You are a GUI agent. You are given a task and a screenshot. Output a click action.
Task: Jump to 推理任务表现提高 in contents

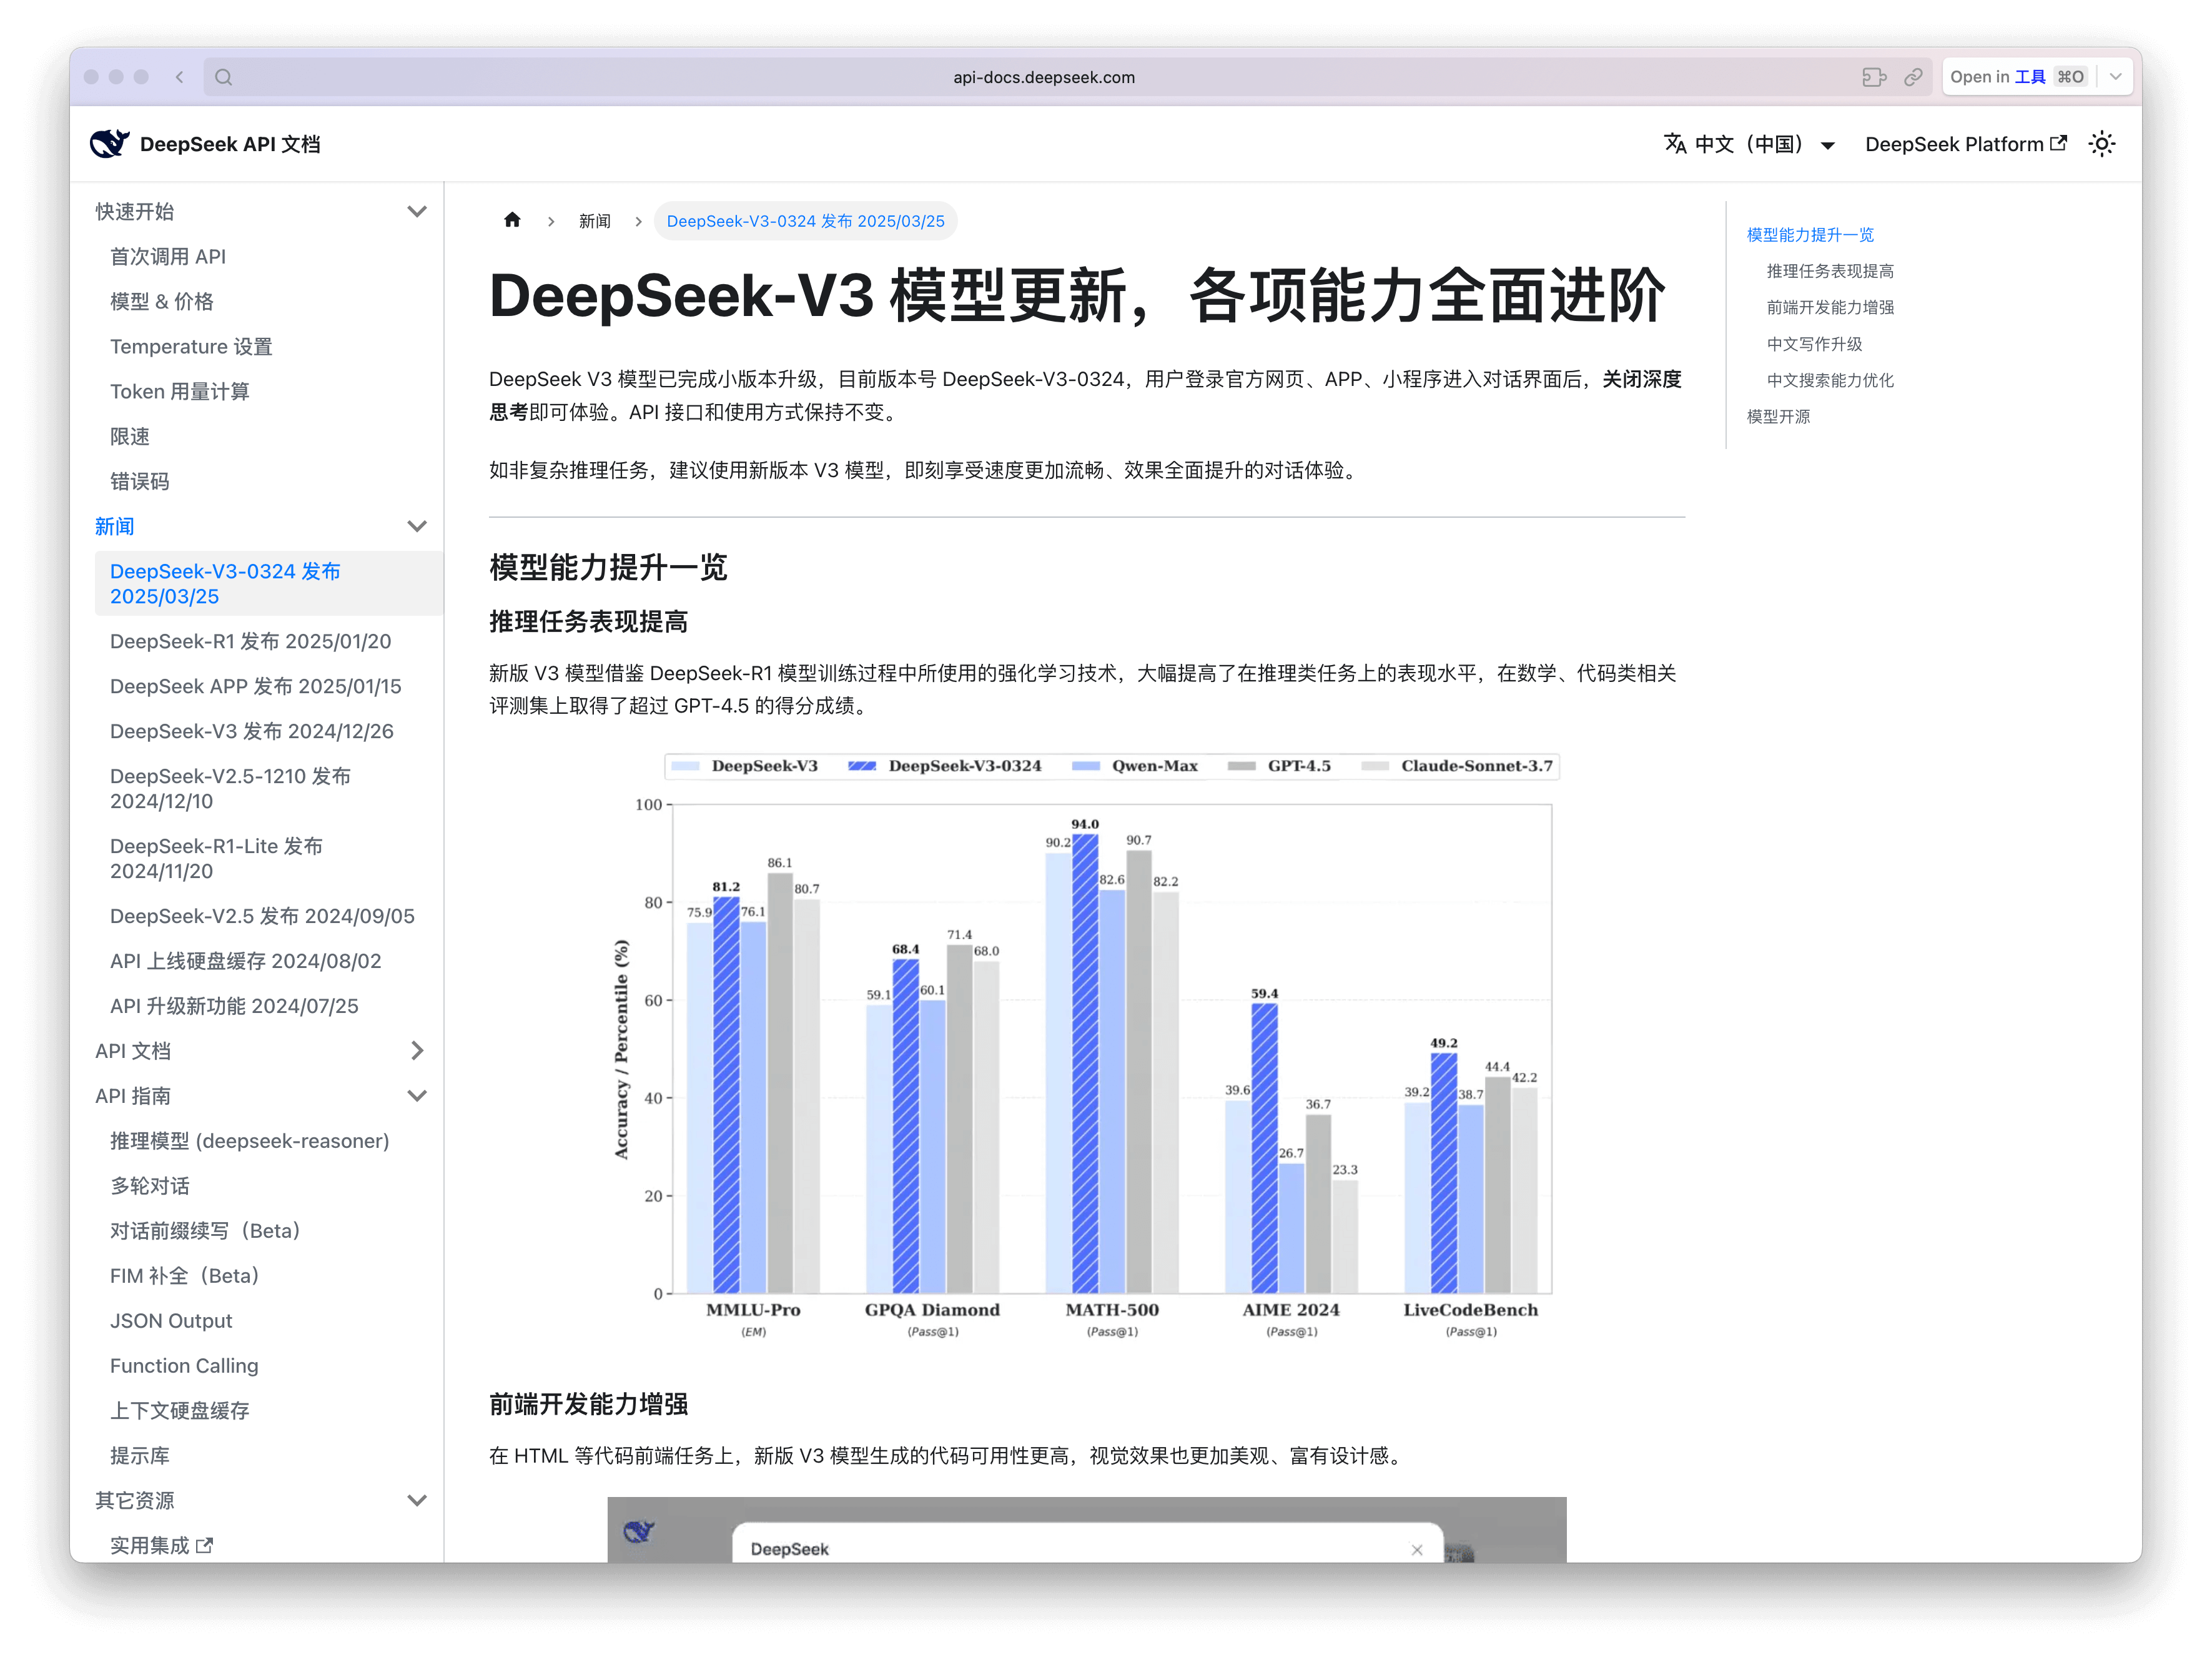[x=1829, y=271]
